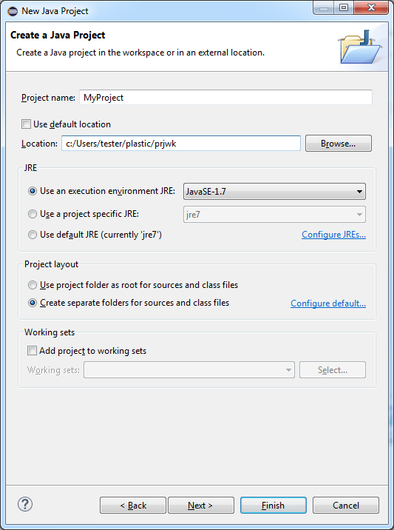Open the Working sets combo box
Screen dimensions: 394x530
tap(189, 370)
